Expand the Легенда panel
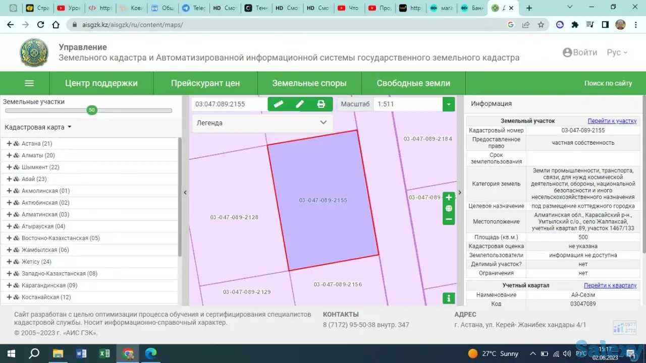Viewport: 646px width, 363px height. click(x=324, y=123)
